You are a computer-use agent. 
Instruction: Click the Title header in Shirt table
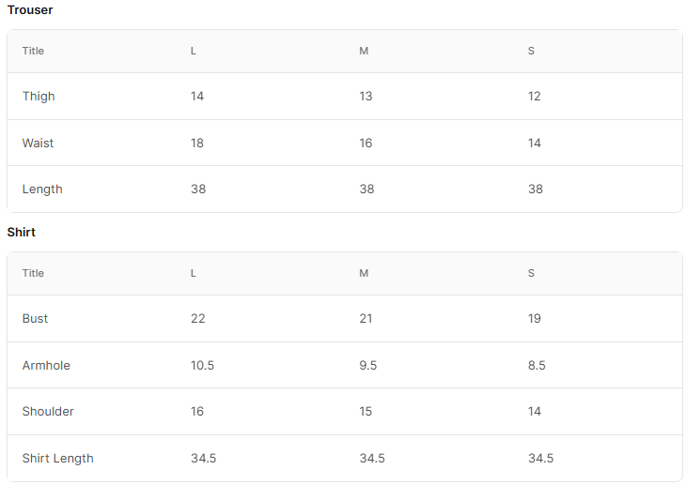(x=33, y=274)
